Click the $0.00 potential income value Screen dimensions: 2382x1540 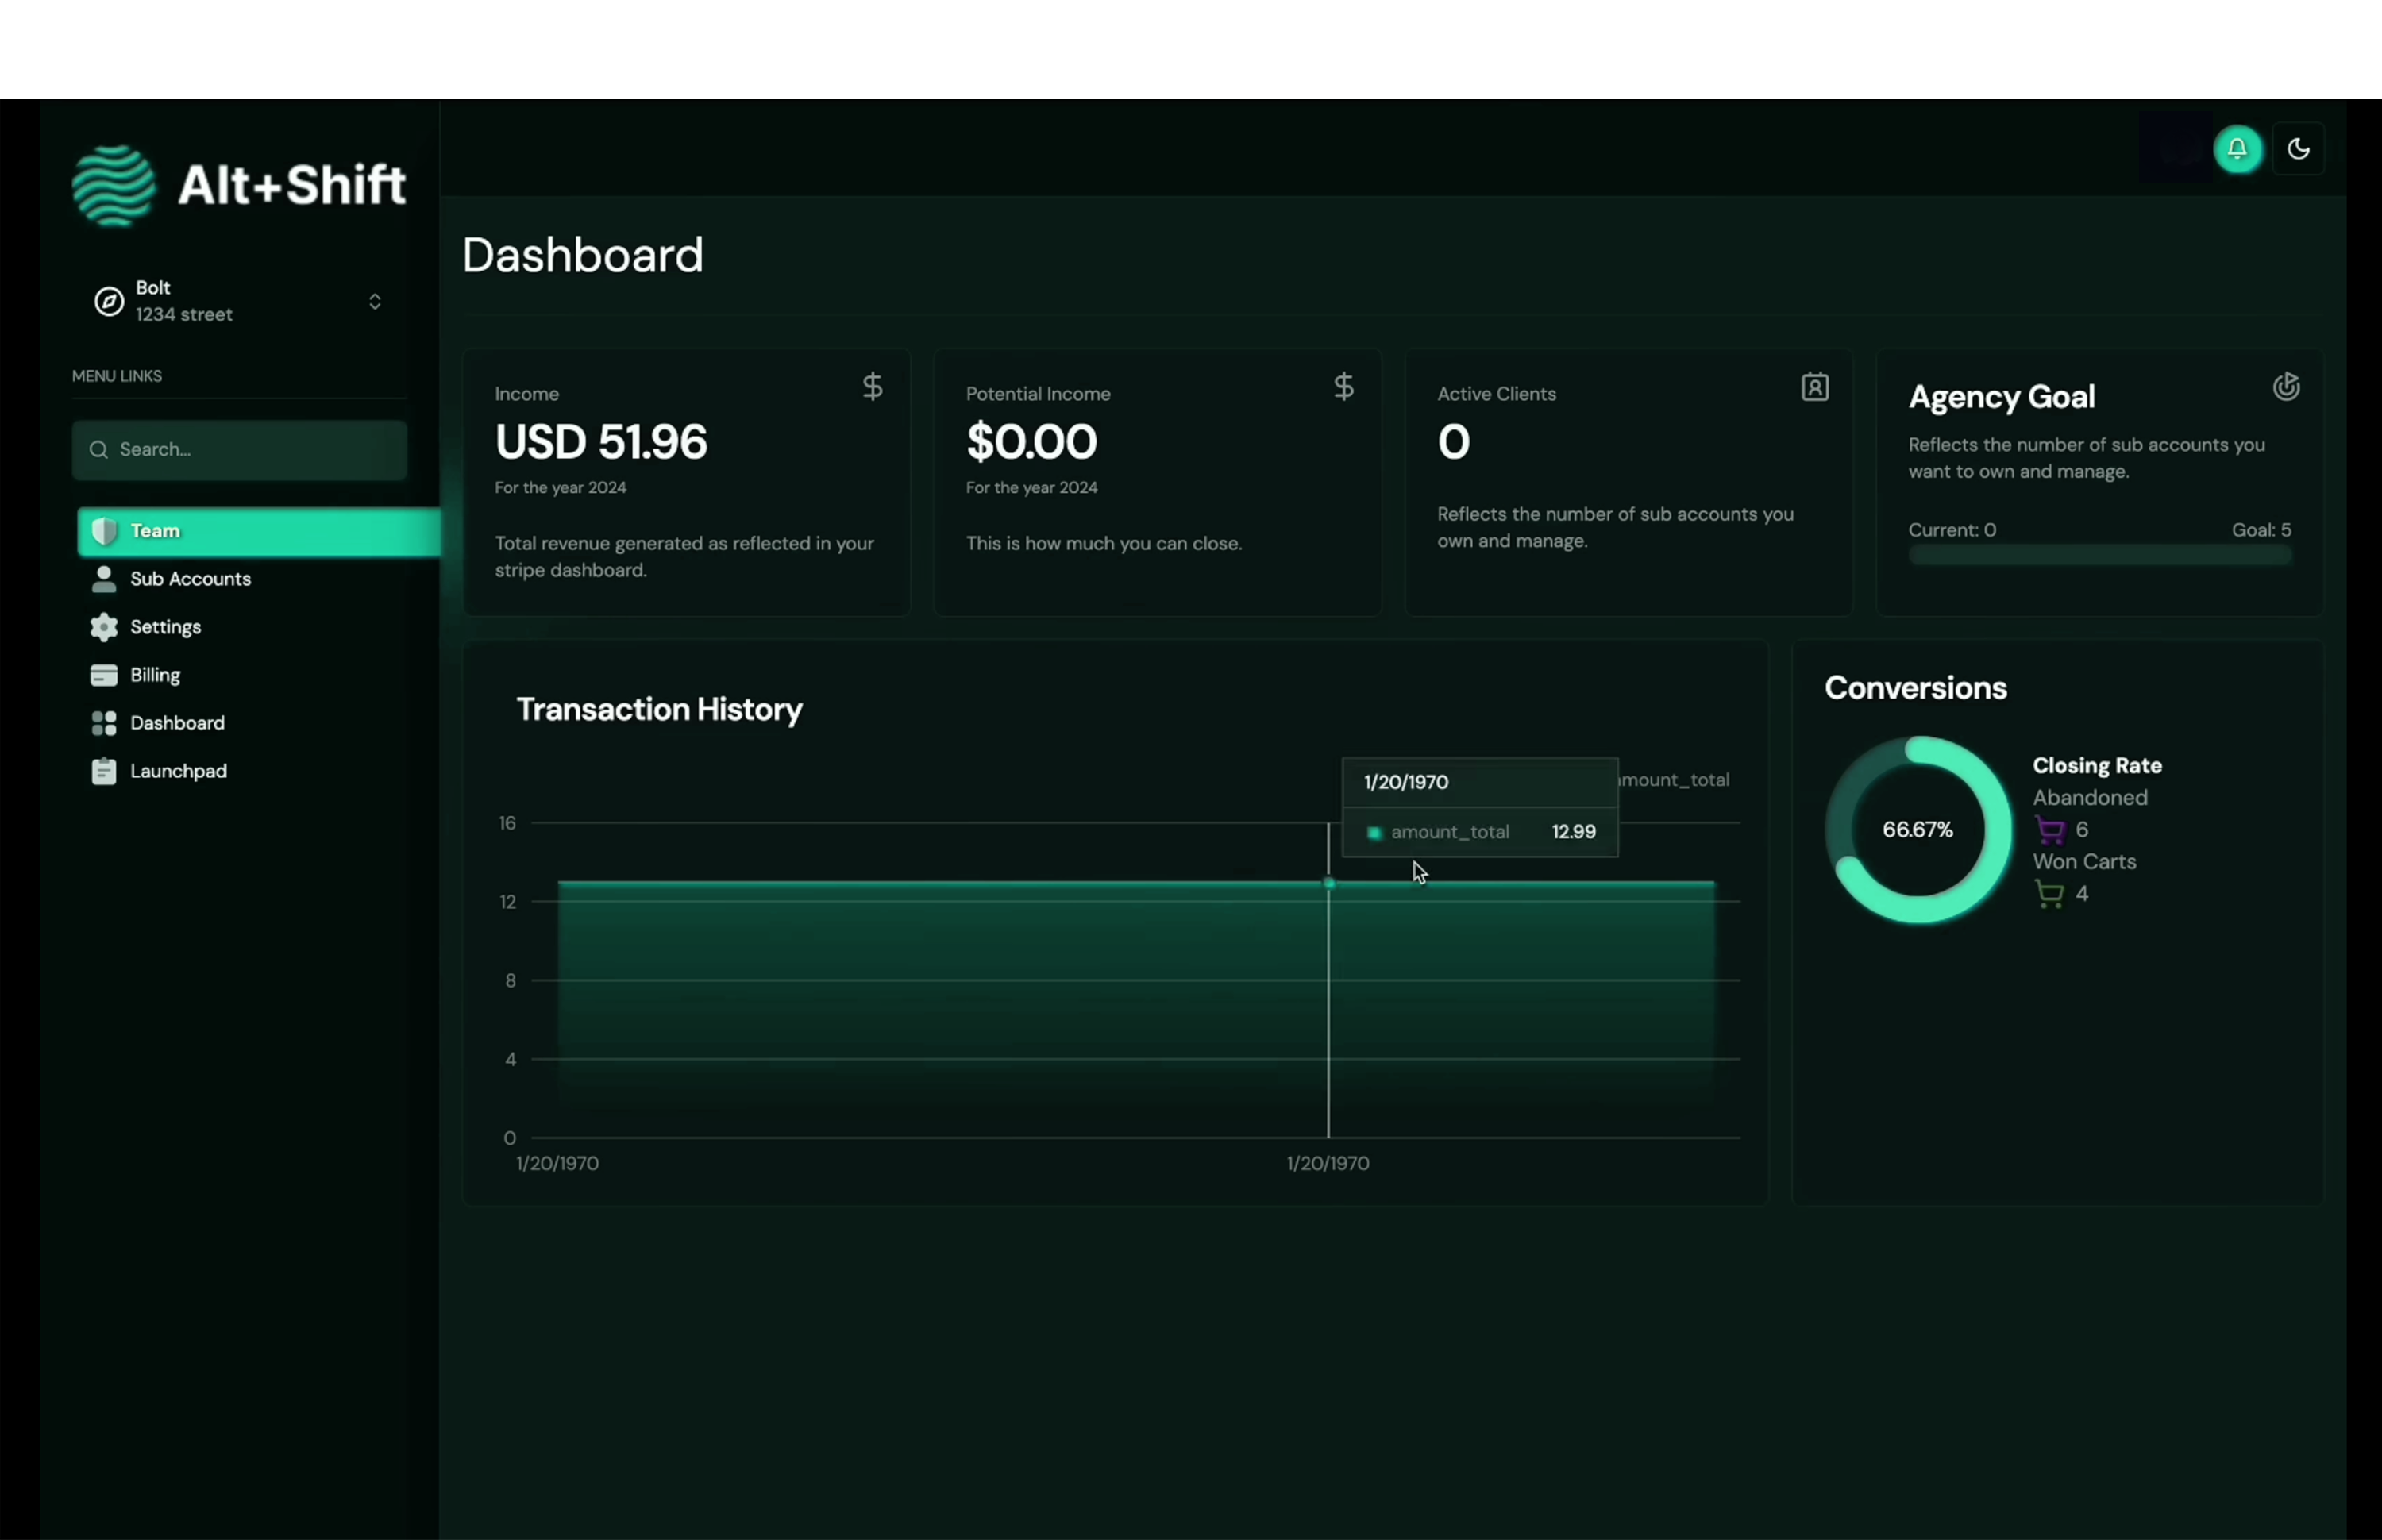pos(1031,442)
